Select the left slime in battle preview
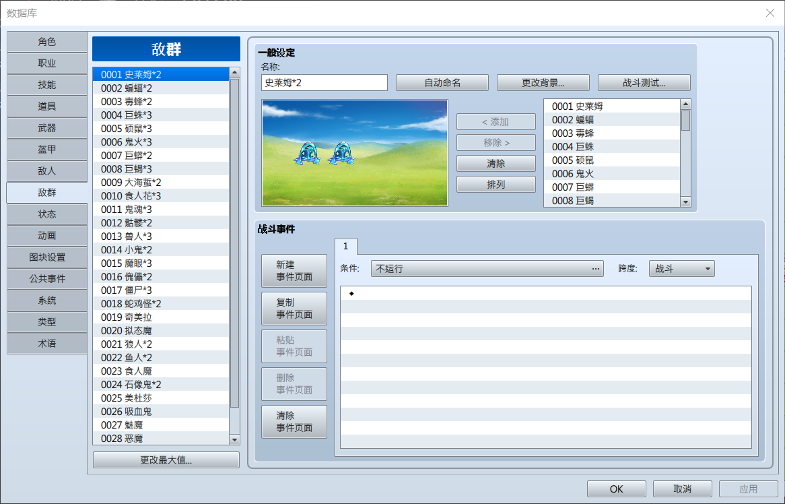 tap(307, 154)
